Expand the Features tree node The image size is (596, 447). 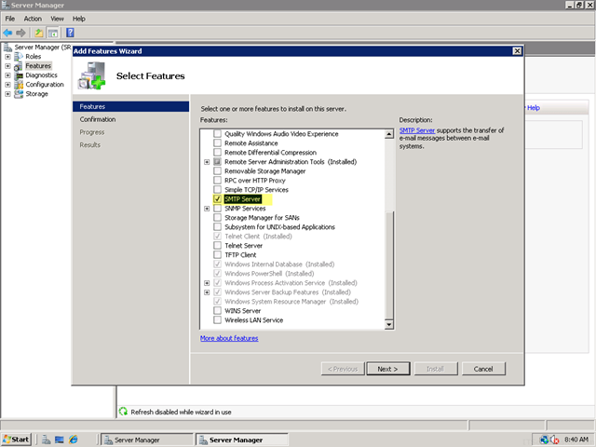(7, 66)
